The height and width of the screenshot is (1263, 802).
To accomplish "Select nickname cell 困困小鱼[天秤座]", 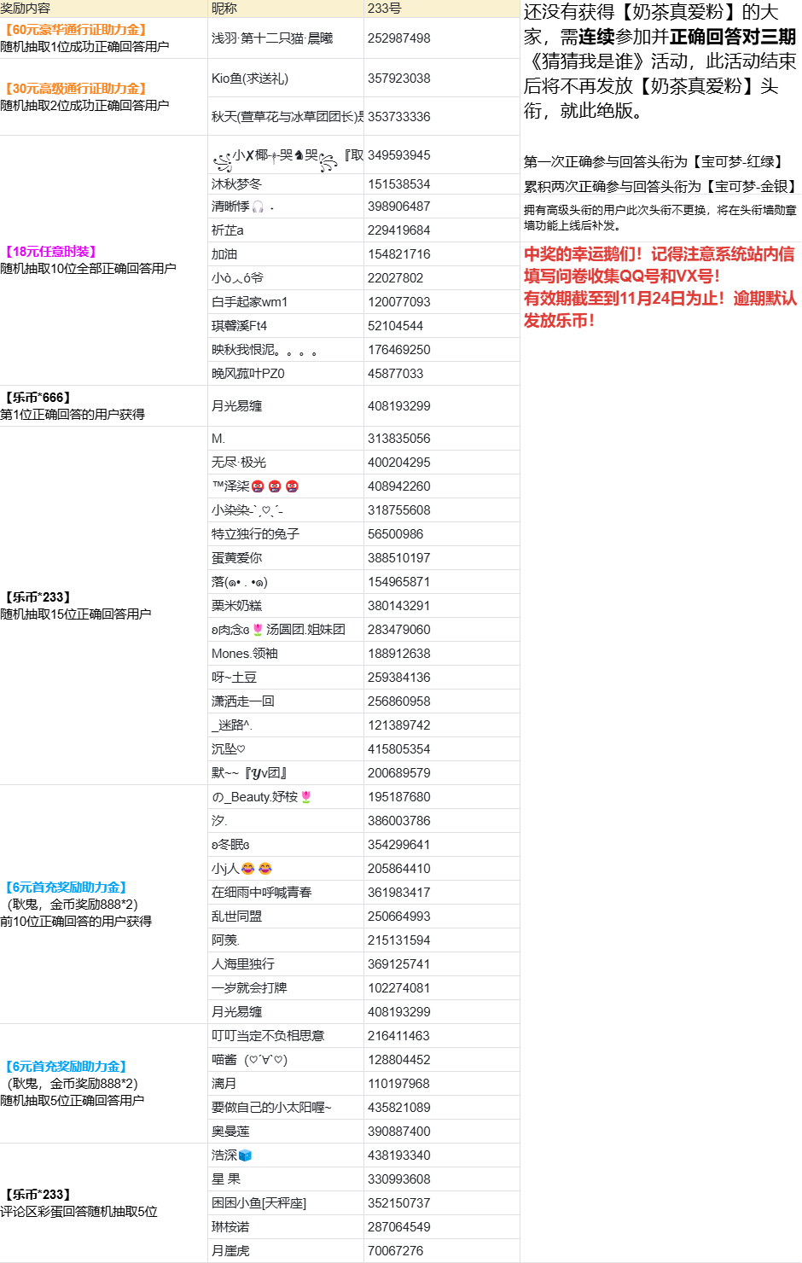I will point(259,1203).
